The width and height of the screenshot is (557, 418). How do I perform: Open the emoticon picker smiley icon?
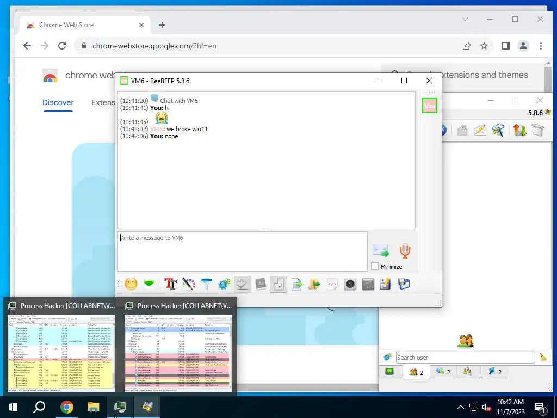[131, 284]
